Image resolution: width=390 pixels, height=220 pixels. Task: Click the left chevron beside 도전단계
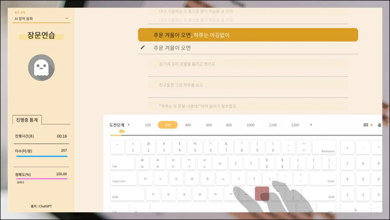[x=129, y=125]
